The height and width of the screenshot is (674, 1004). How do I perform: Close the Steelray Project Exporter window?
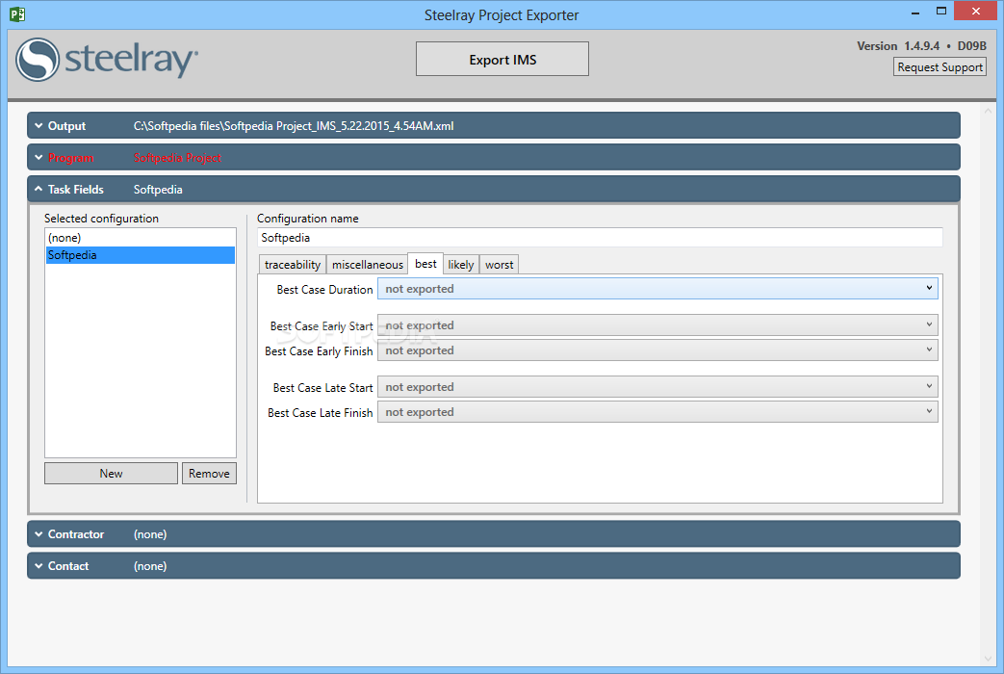pos(976,11)
